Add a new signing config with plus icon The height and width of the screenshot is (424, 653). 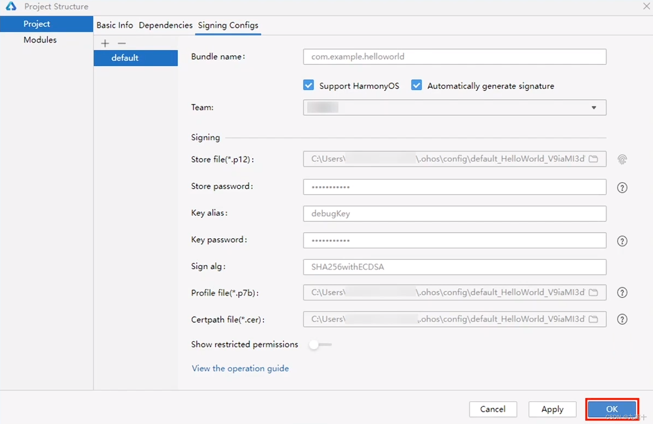(105, 43)
